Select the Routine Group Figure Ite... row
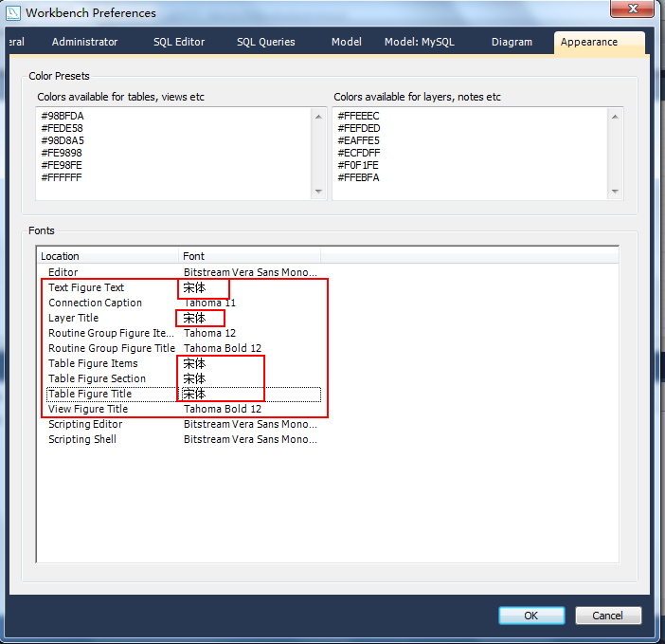The image size is (665, 644). (x=183, y=333)
